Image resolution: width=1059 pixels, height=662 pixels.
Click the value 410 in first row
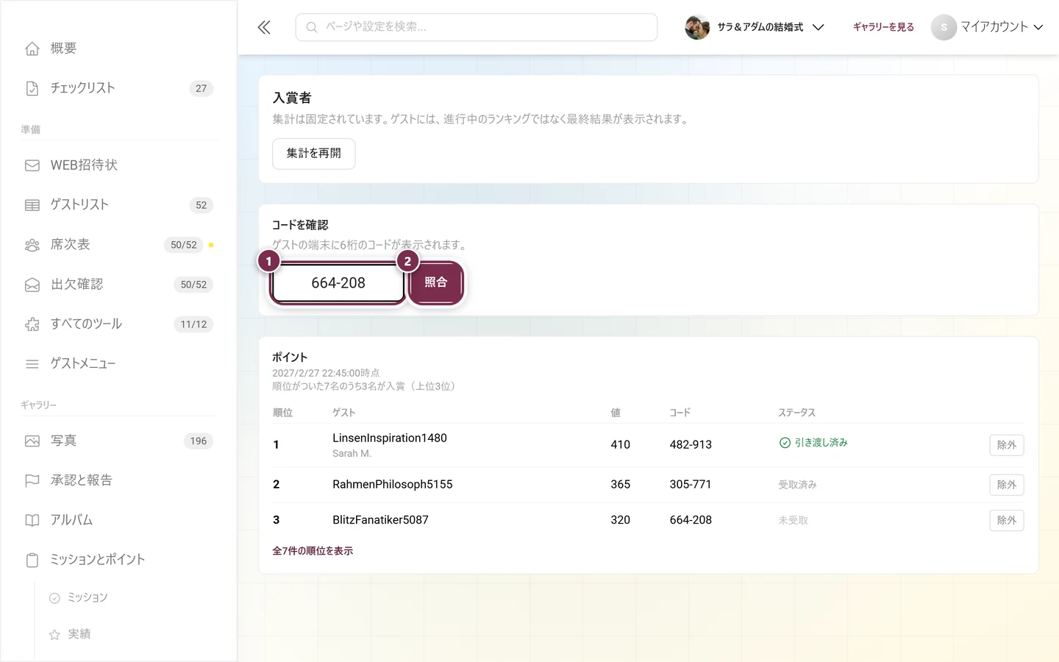pyautogui.click(x=621, y=445)
